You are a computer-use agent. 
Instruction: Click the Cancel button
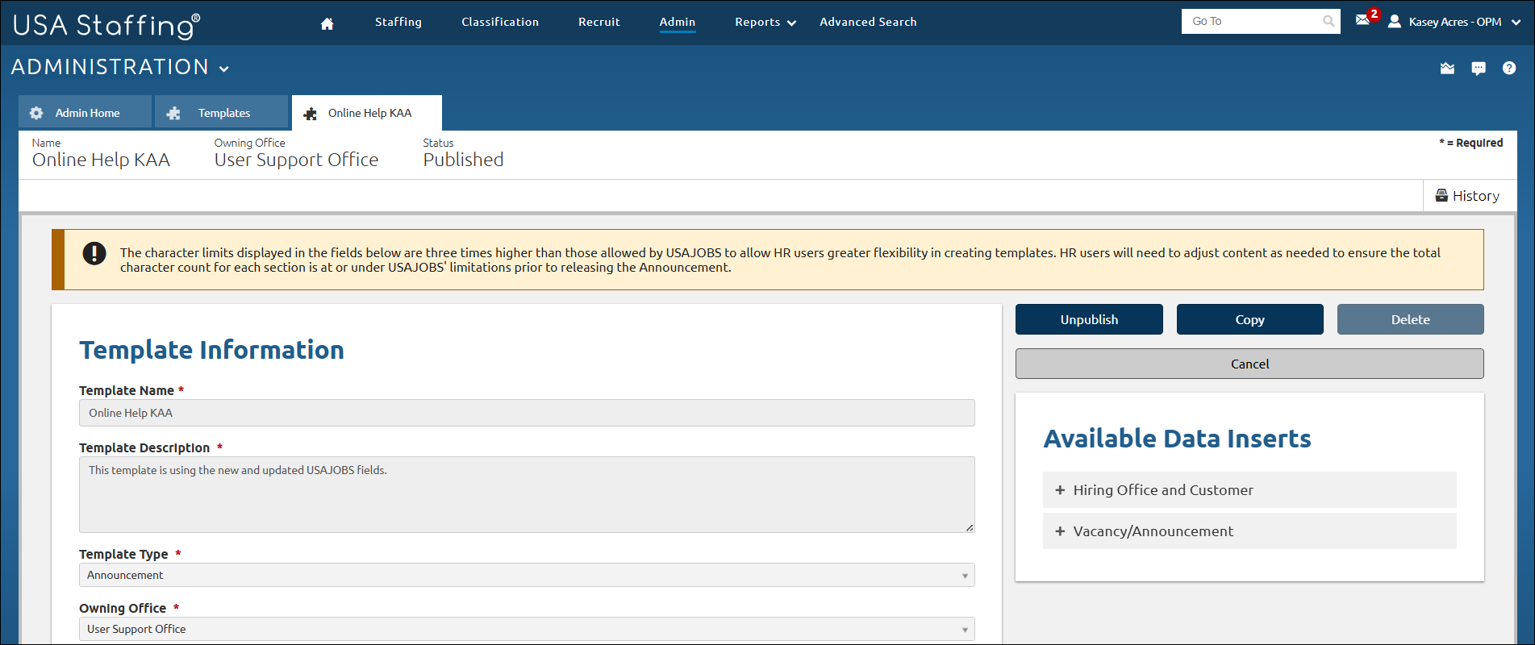[1249, 364]
